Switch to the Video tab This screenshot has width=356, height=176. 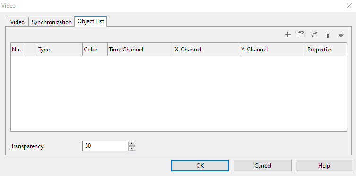point(17,22)
